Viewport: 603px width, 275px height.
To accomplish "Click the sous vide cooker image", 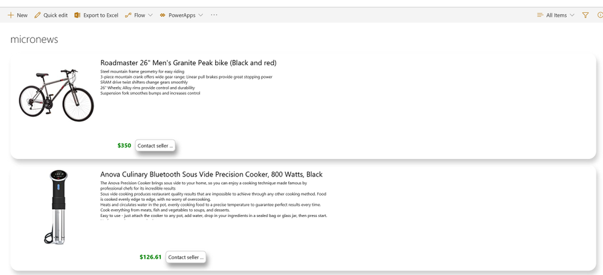I will point(57,207).
